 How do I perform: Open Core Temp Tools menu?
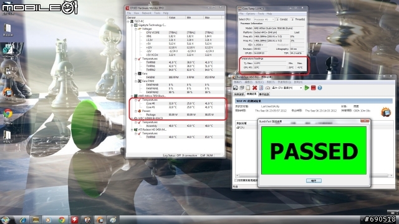[x=261, y=14]
